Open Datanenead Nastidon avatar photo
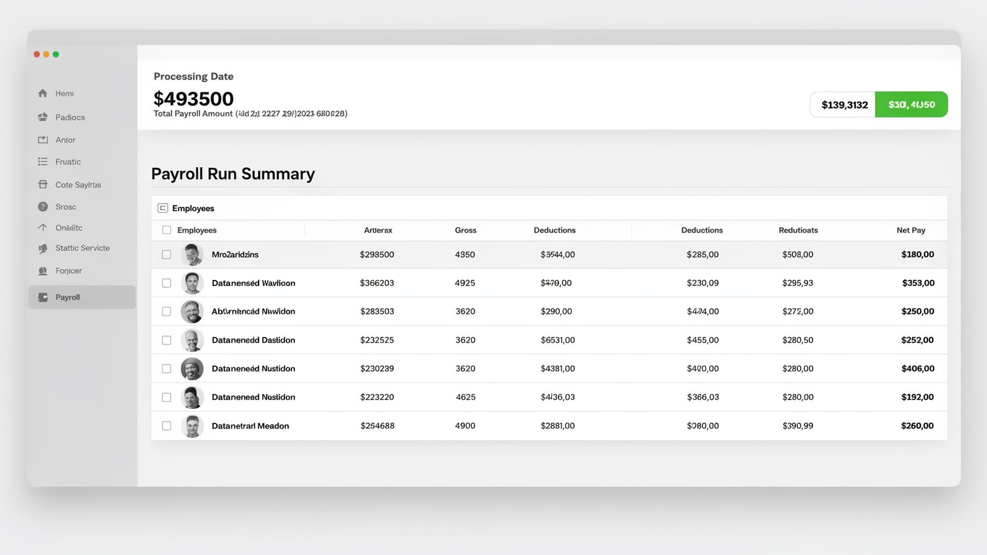The height and width of the screenshot is (555, 987). tap(192, 397)
